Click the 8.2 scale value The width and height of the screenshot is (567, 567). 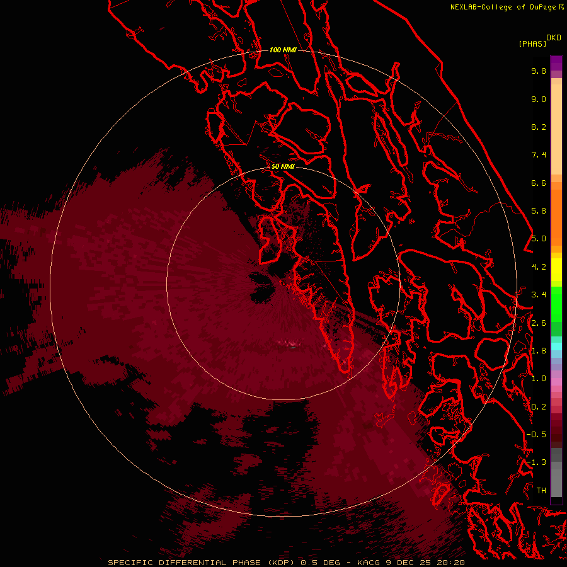point(539,127)
